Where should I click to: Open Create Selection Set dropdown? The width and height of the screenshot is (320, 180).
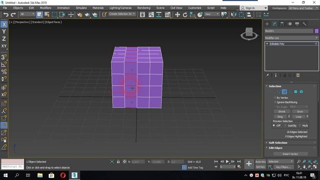(122, 14)
